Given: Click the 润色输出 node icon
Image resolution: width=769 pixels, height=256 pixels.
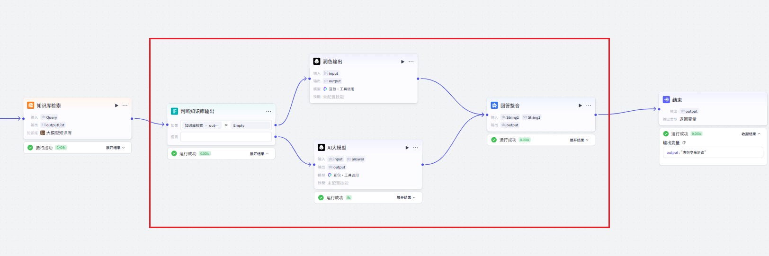Looking at the screenshot, I should (x=317, y=62).
